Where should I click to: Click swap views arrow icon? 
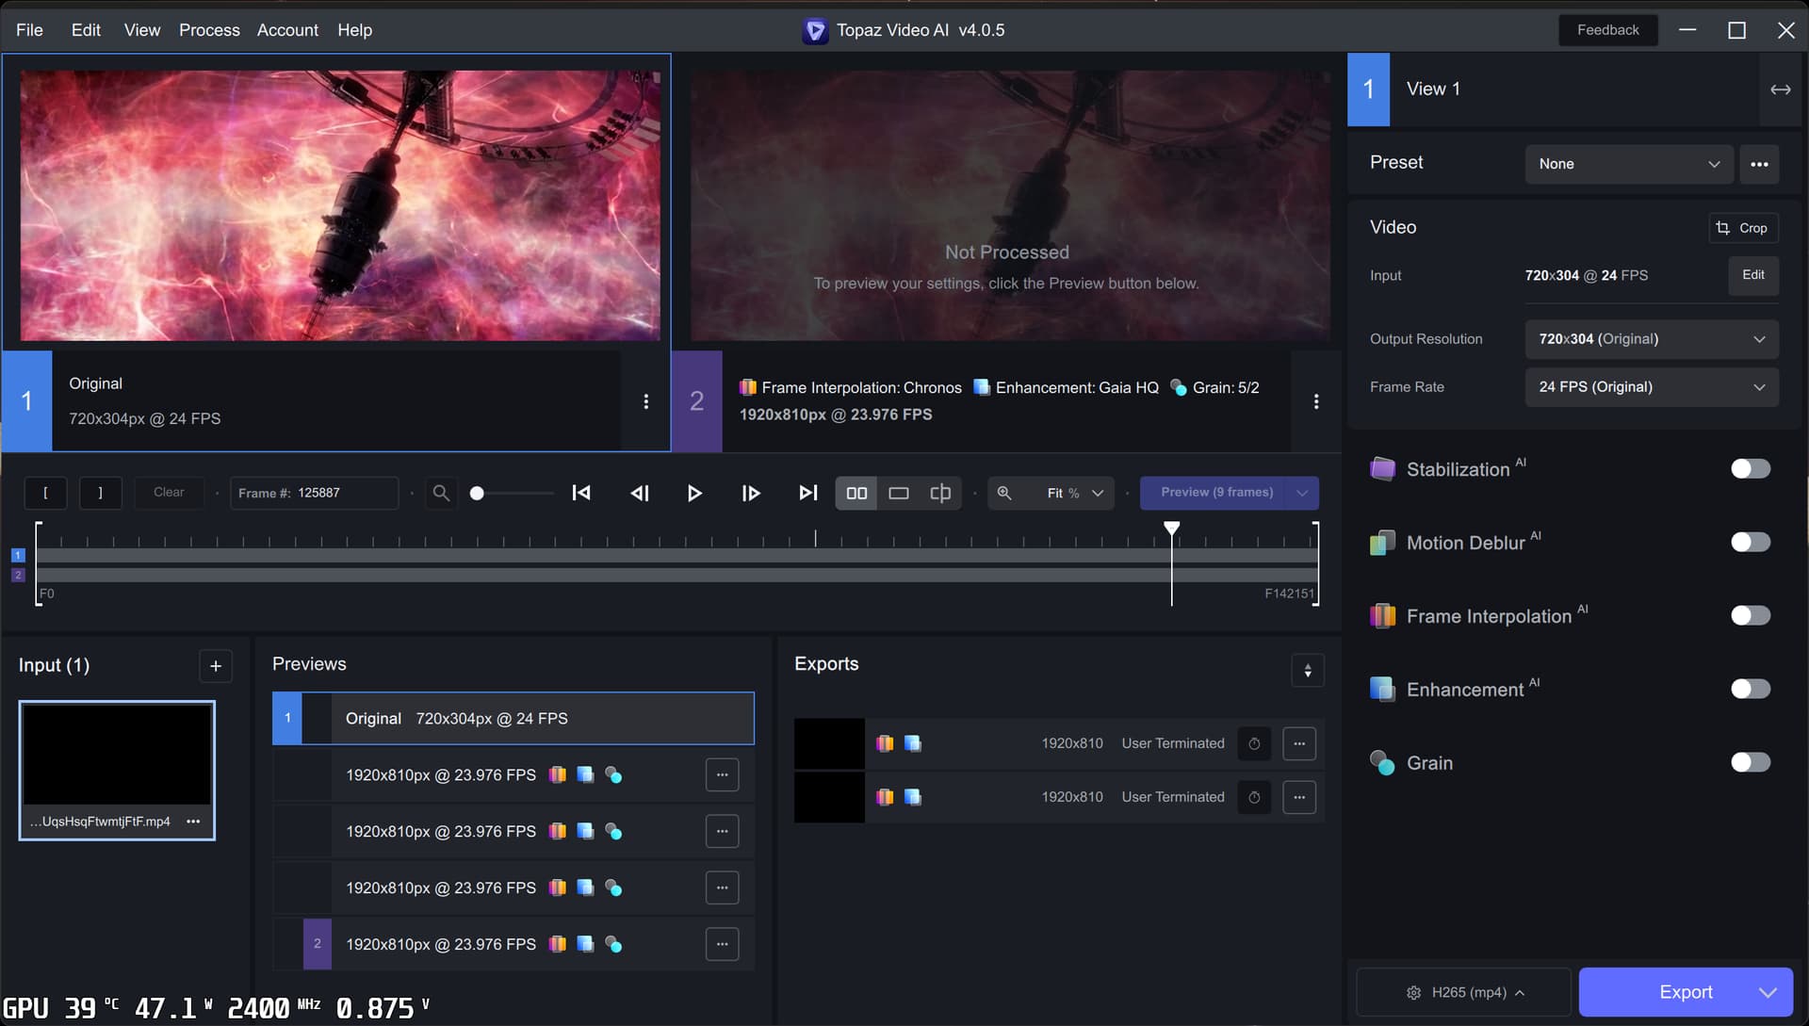coord(1780,90)
